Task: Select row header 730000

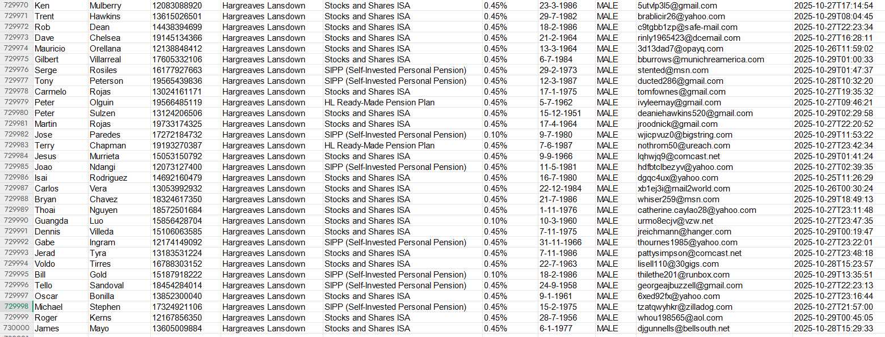Action: pyautogui.click(x=16, y=329)
